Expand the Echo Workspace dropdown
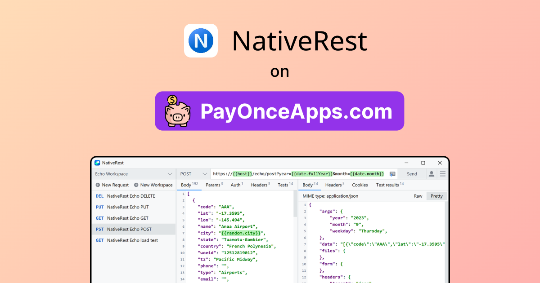 [170, 174]
